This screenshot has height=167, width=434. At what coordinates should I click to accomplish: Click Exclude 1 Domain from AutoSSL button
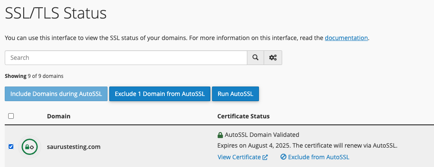pyautogui.click(x=160, y=94)
